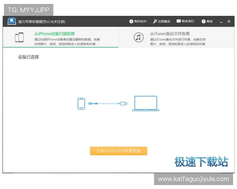The image size is (237, 189).
Task: Click the 设备已连接 status text
Action: tap(28, 57)
